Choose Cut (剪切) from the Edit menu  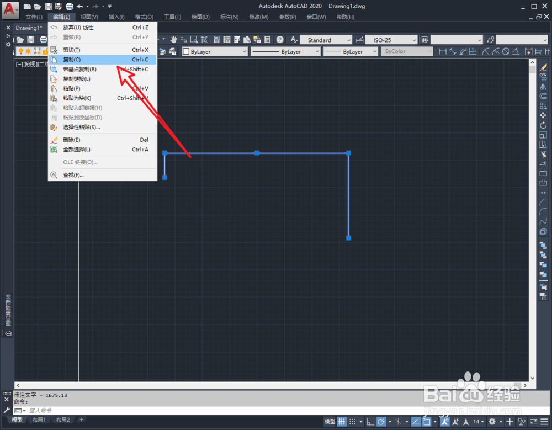click(x=103, y=50)
